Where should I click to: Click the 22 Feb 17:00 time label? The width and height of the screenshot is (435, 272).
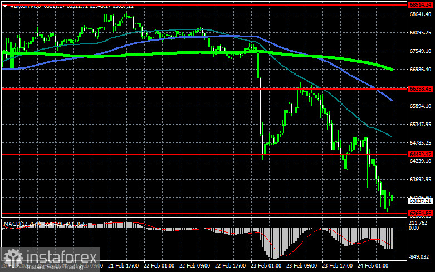point(230,266)
